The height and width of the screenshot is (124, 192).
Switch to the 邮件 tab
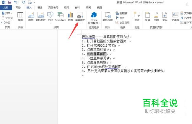pyautogui.click(x=77, y=8)
